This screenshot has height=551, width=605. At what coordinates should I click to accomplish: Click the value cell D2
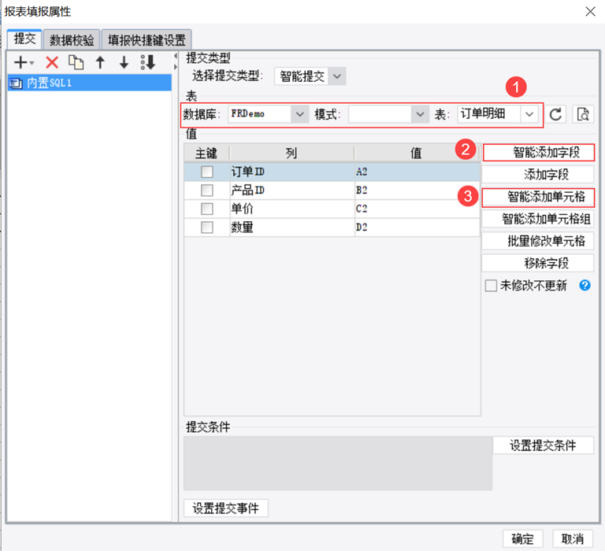[417, 227]
